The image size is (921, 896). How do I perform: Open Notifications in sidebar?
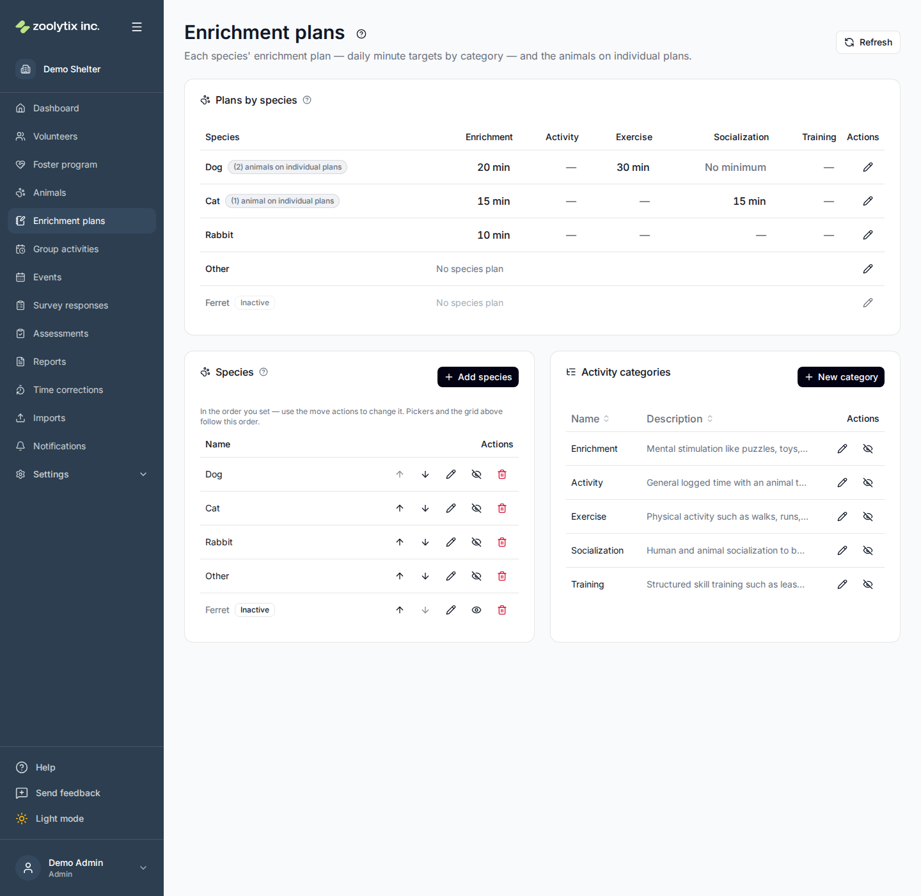click(82, 446)
